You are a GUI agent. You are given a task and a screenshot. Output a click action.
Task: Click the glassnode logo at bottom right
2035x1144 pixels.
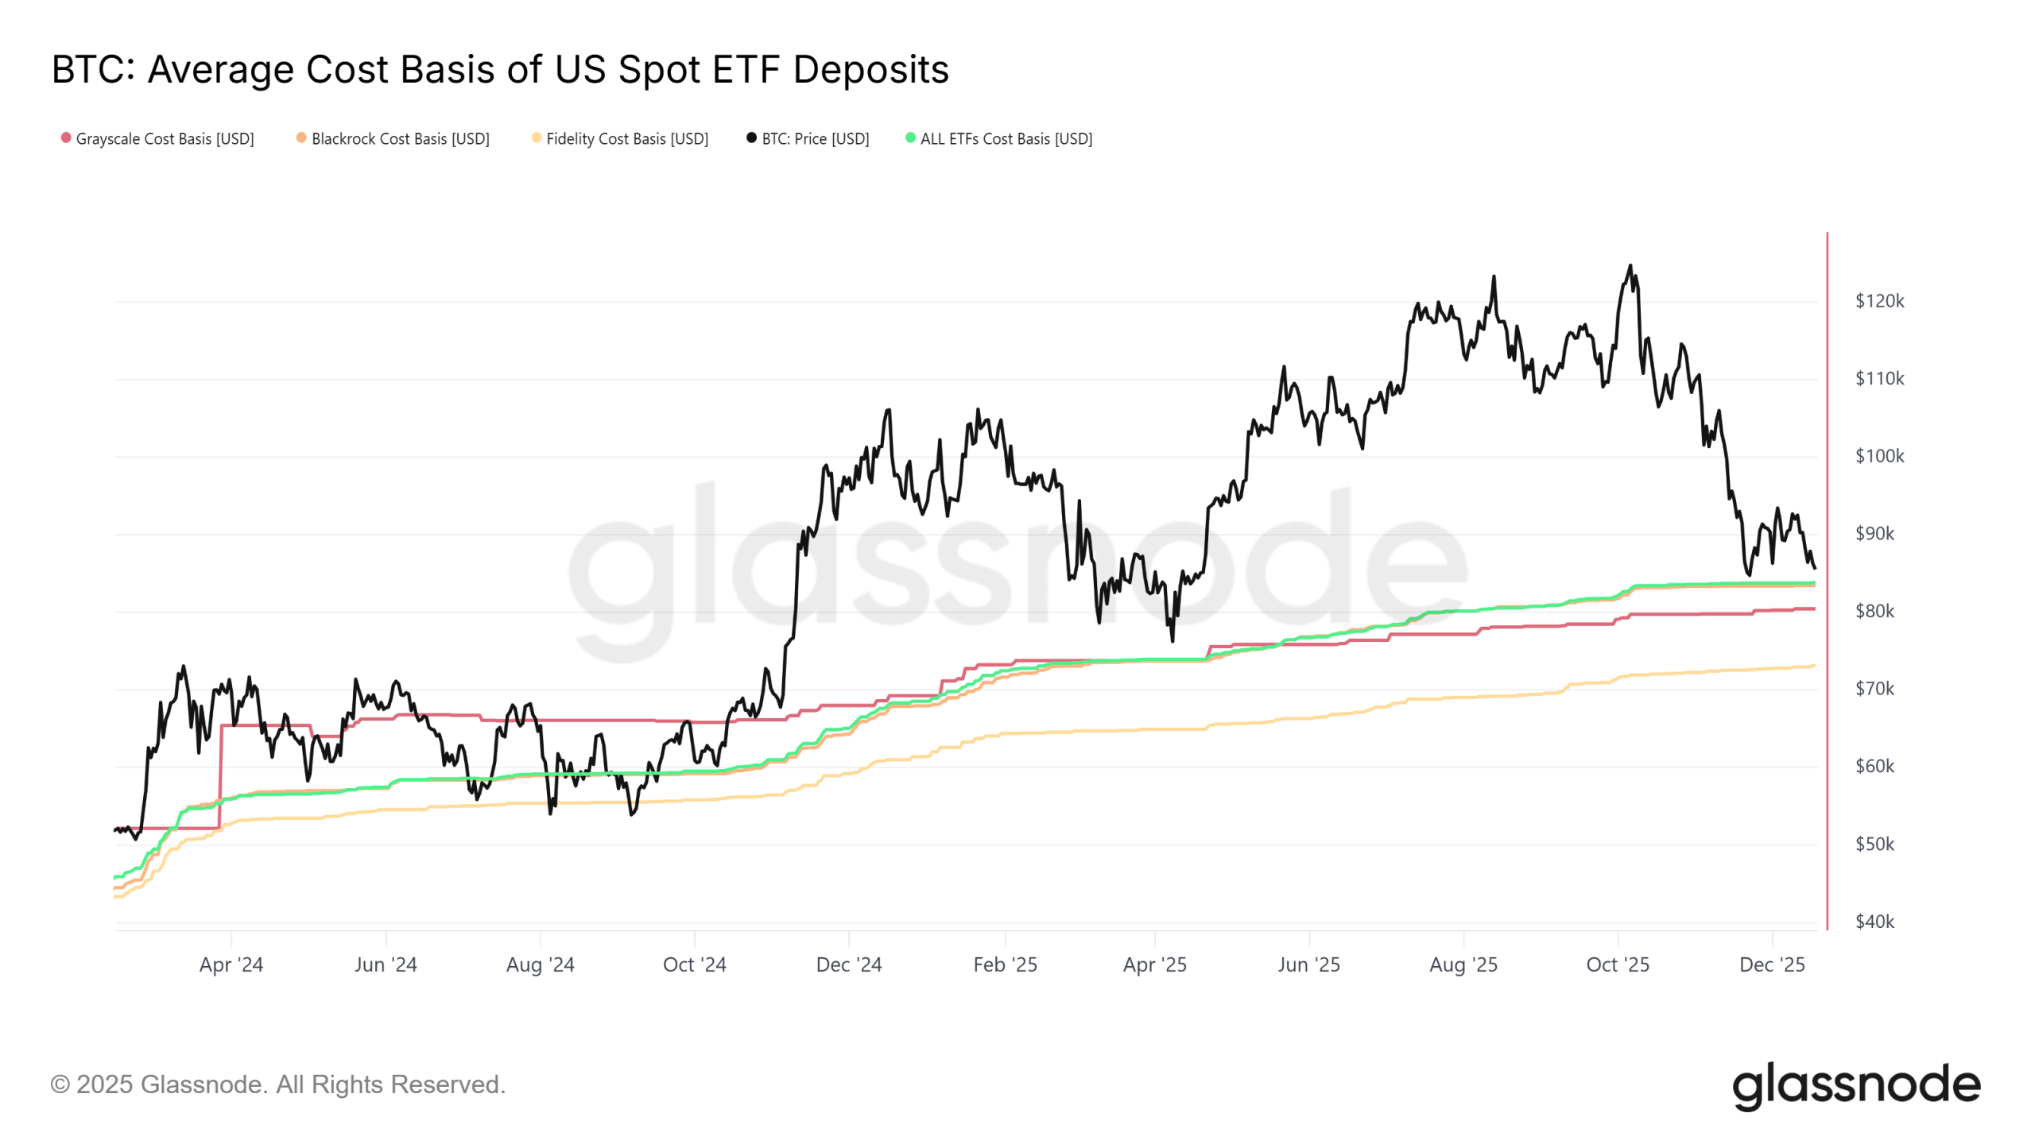click(1855, 1085)
